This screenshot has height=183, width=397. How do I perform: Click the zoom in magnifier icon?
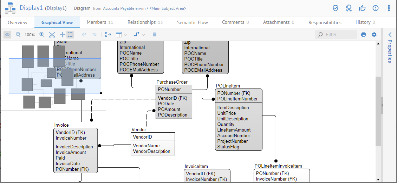coord(42,35)
